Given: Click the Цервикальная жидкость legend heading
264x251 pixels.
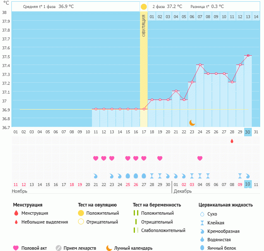Looking at the screenshot, I should click(226, 205).
